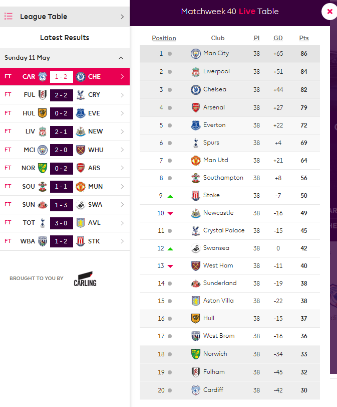The image size is (337, 407).
Task: Click the League Table list icon
Action: 9,17
